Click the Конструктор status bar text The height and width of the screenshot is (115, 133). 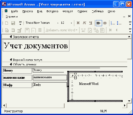pyautogui.click(x=13, y=111)
